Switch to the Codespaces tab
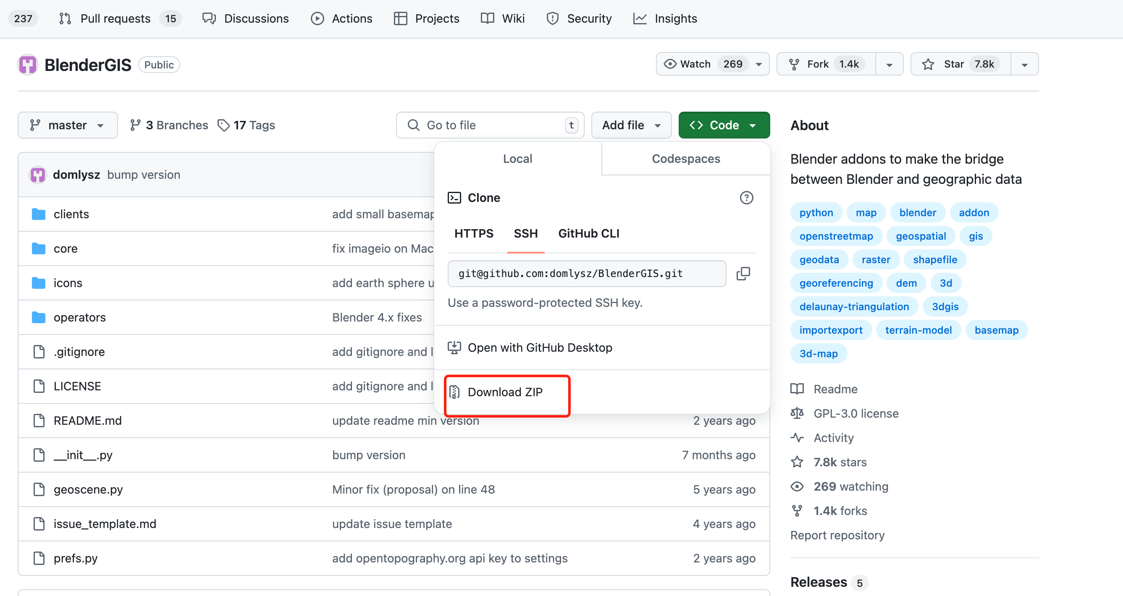Viewport: 1123px width, 596px height. [x=685, y=159]
